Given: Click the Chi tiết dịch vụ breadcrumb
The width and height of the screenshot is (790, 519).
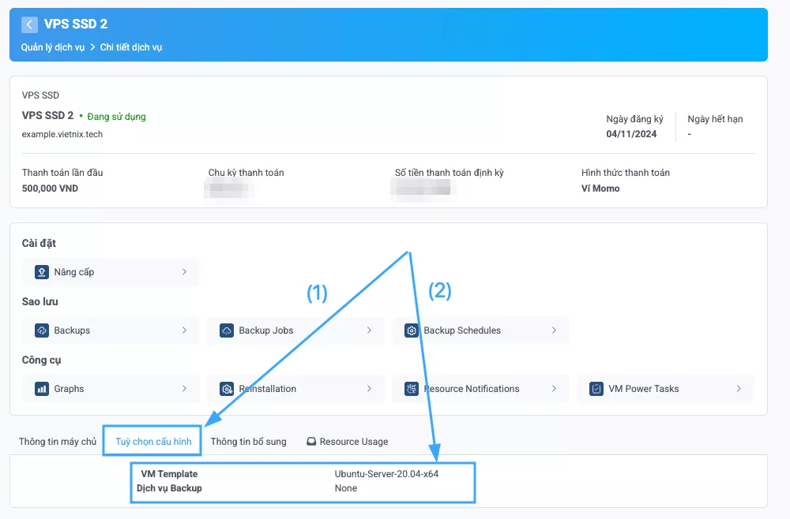Looking at the screenshot, I should (131, 47).
